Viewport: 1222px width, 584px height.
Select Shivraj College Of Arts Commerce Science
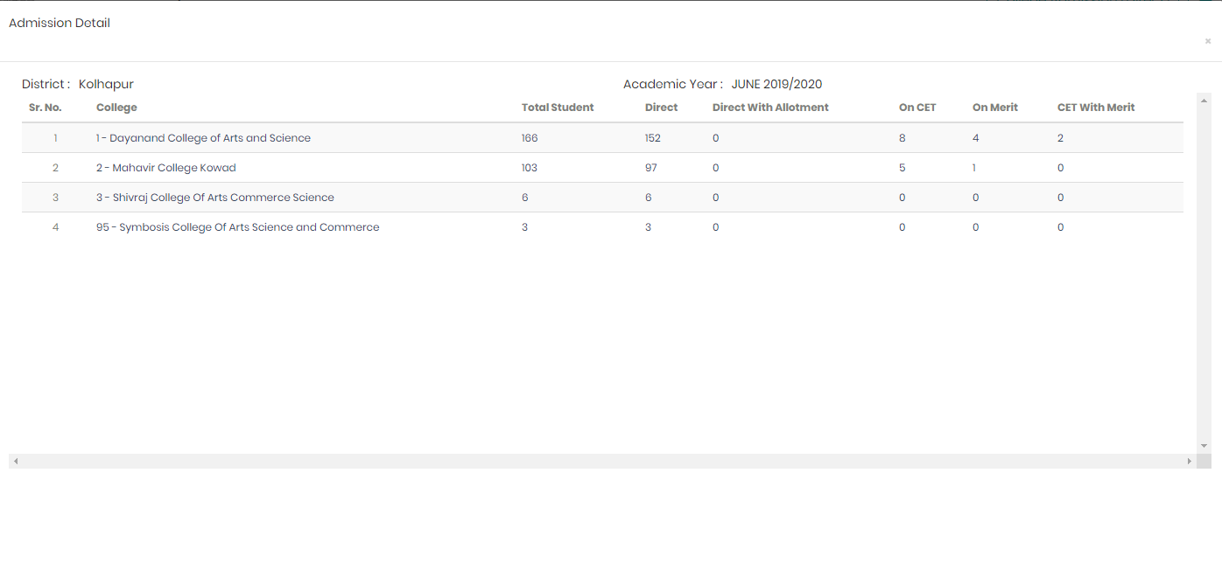point(214,198)
